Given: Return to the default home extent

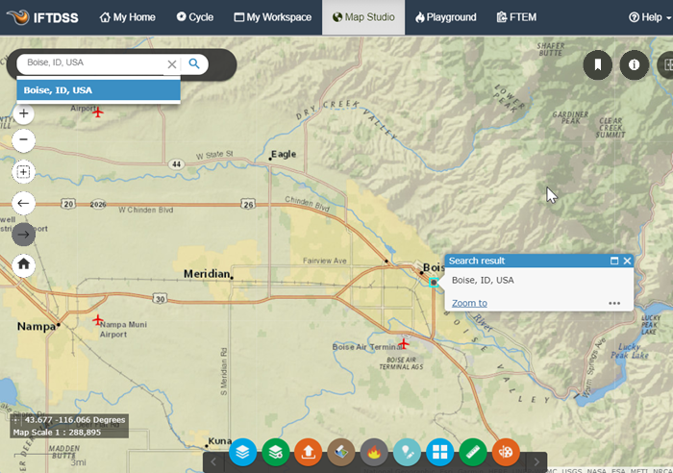Looking at the screenshot, I should 24,264.
